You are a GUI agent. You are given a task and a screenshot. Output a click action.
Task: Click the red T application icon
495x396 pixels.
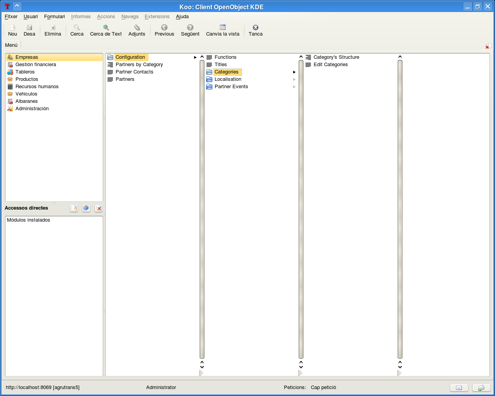7,7
